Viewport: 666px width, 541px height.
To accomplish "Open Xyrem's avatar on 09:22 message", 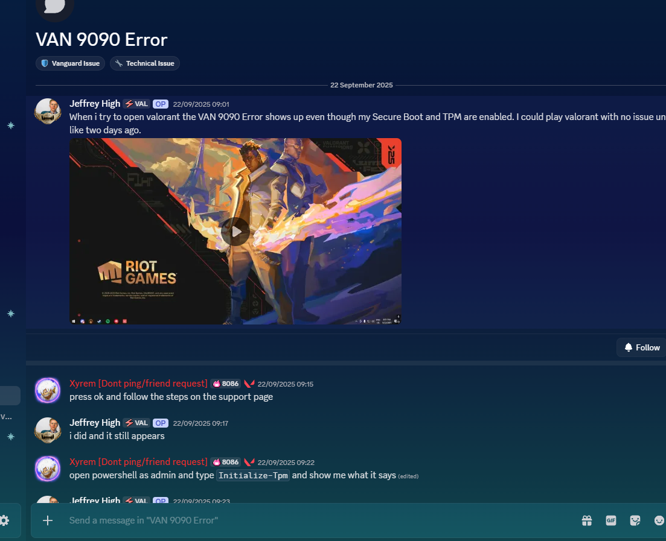I will coord(48,469).
